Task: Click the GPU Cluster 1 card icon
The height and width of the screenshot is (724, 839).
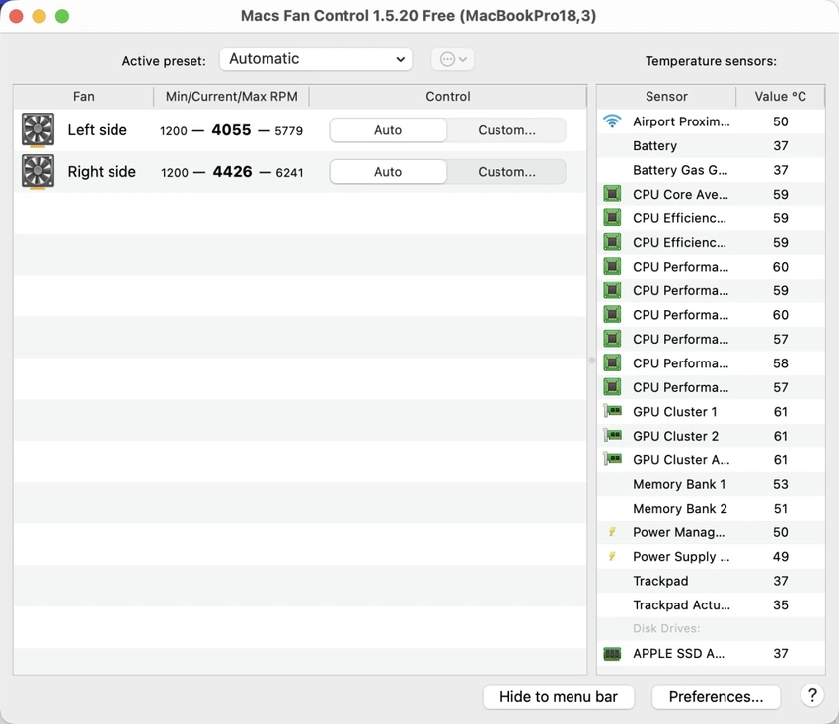Action: pyautogui.click(x=612, y=412)
